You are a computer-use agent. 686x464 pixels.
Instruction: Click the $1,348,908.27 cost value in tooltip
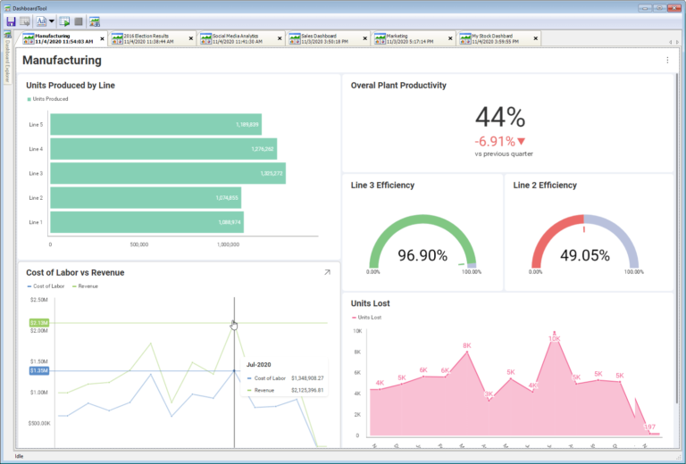point(307,378)
